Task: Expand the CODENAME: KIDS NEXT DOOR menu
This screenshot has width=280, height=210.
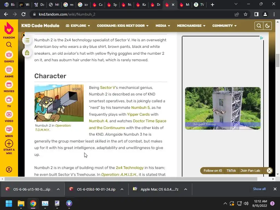Action: [x=123, y=26]
